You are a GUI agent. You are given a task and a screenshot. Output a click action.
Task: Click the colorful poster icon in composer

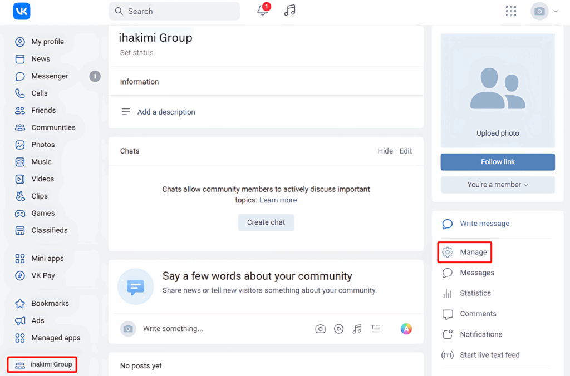406,329
